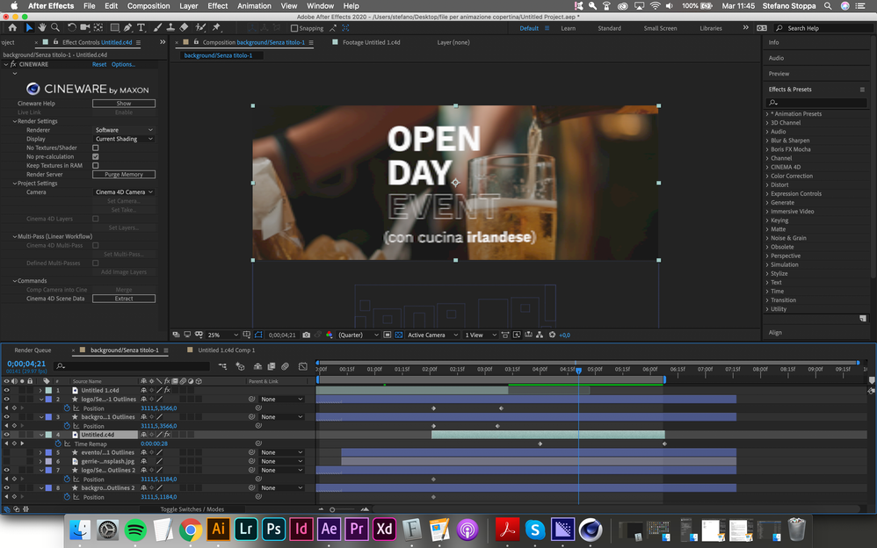Screen dimensions: 877x548
Task: Select the Selection arrow tool
Action: [29, 27]
